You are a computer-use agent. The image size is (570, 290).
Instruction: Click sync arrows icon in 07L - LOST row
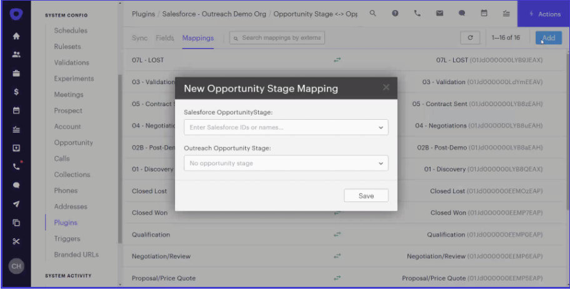pyautogui.click(x=337, y=60)
